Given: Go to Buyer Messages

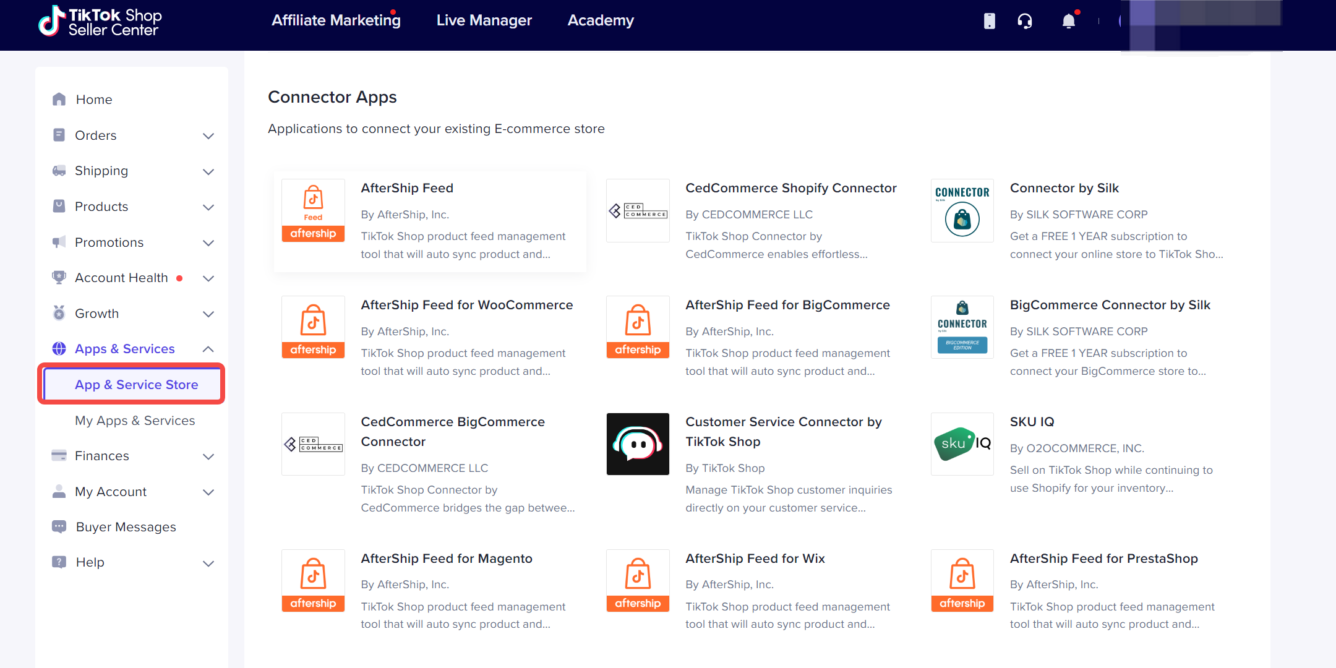Looking at the screenshot, I should pos(126,527).
